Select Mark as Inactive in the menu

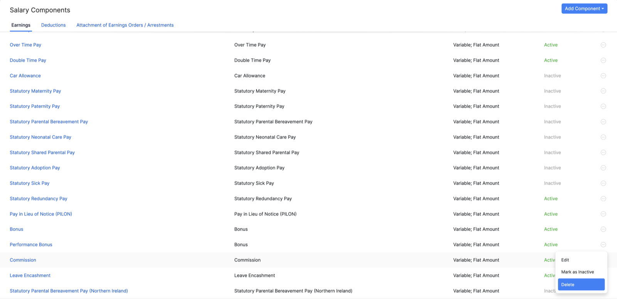(x=581, y=272)
